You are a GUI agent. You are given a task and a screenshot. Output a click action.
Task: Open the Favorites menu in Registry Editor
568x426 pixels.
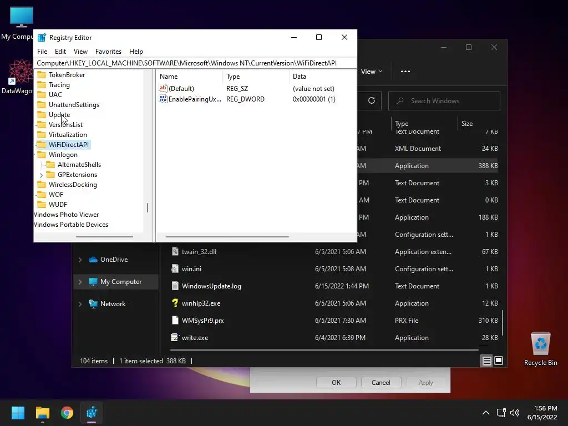[108, 52]
